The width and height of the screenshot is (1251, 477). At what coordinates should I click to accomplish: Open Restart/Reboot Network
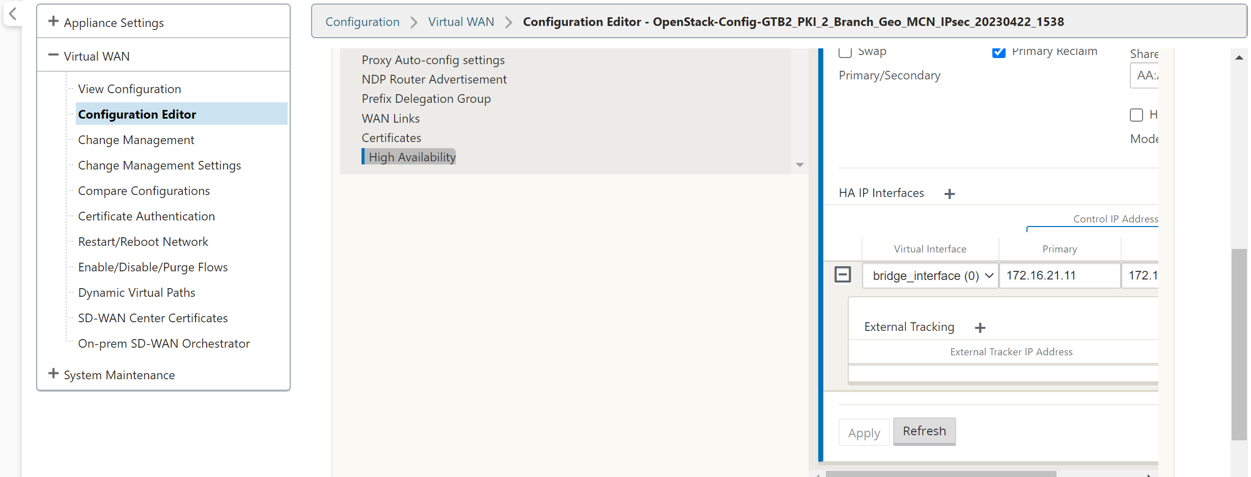(x=143, y=242)
